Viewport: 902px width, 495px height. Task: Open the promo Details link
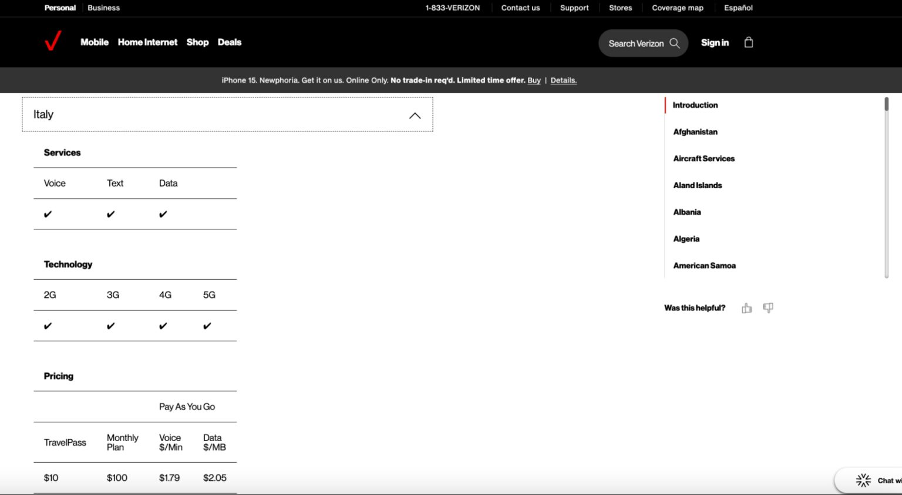pyautogui.click(x=563, y=80)
